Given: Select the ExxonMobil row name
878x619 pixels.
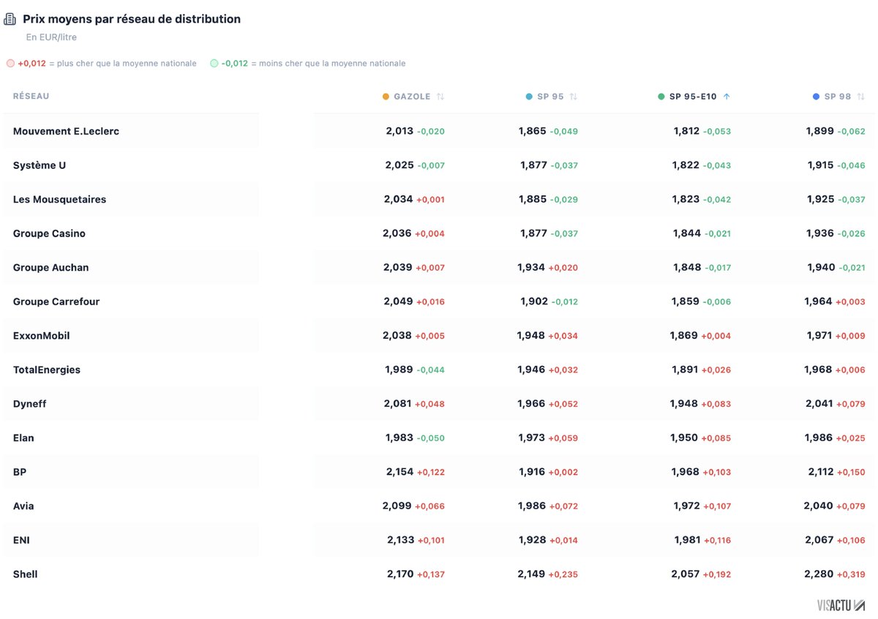Looking at the screenshot, I should tap(42, 336).
